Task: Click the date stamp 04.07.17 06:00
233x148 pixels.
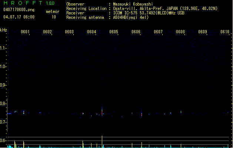Action: click(x=19, y=17)
